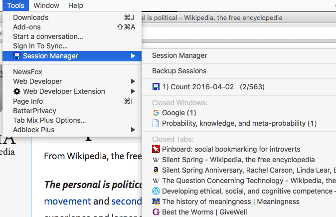Open Tab Mix Plus Options…
Screen dimensions: 336x217
click(x=72, y=120)
